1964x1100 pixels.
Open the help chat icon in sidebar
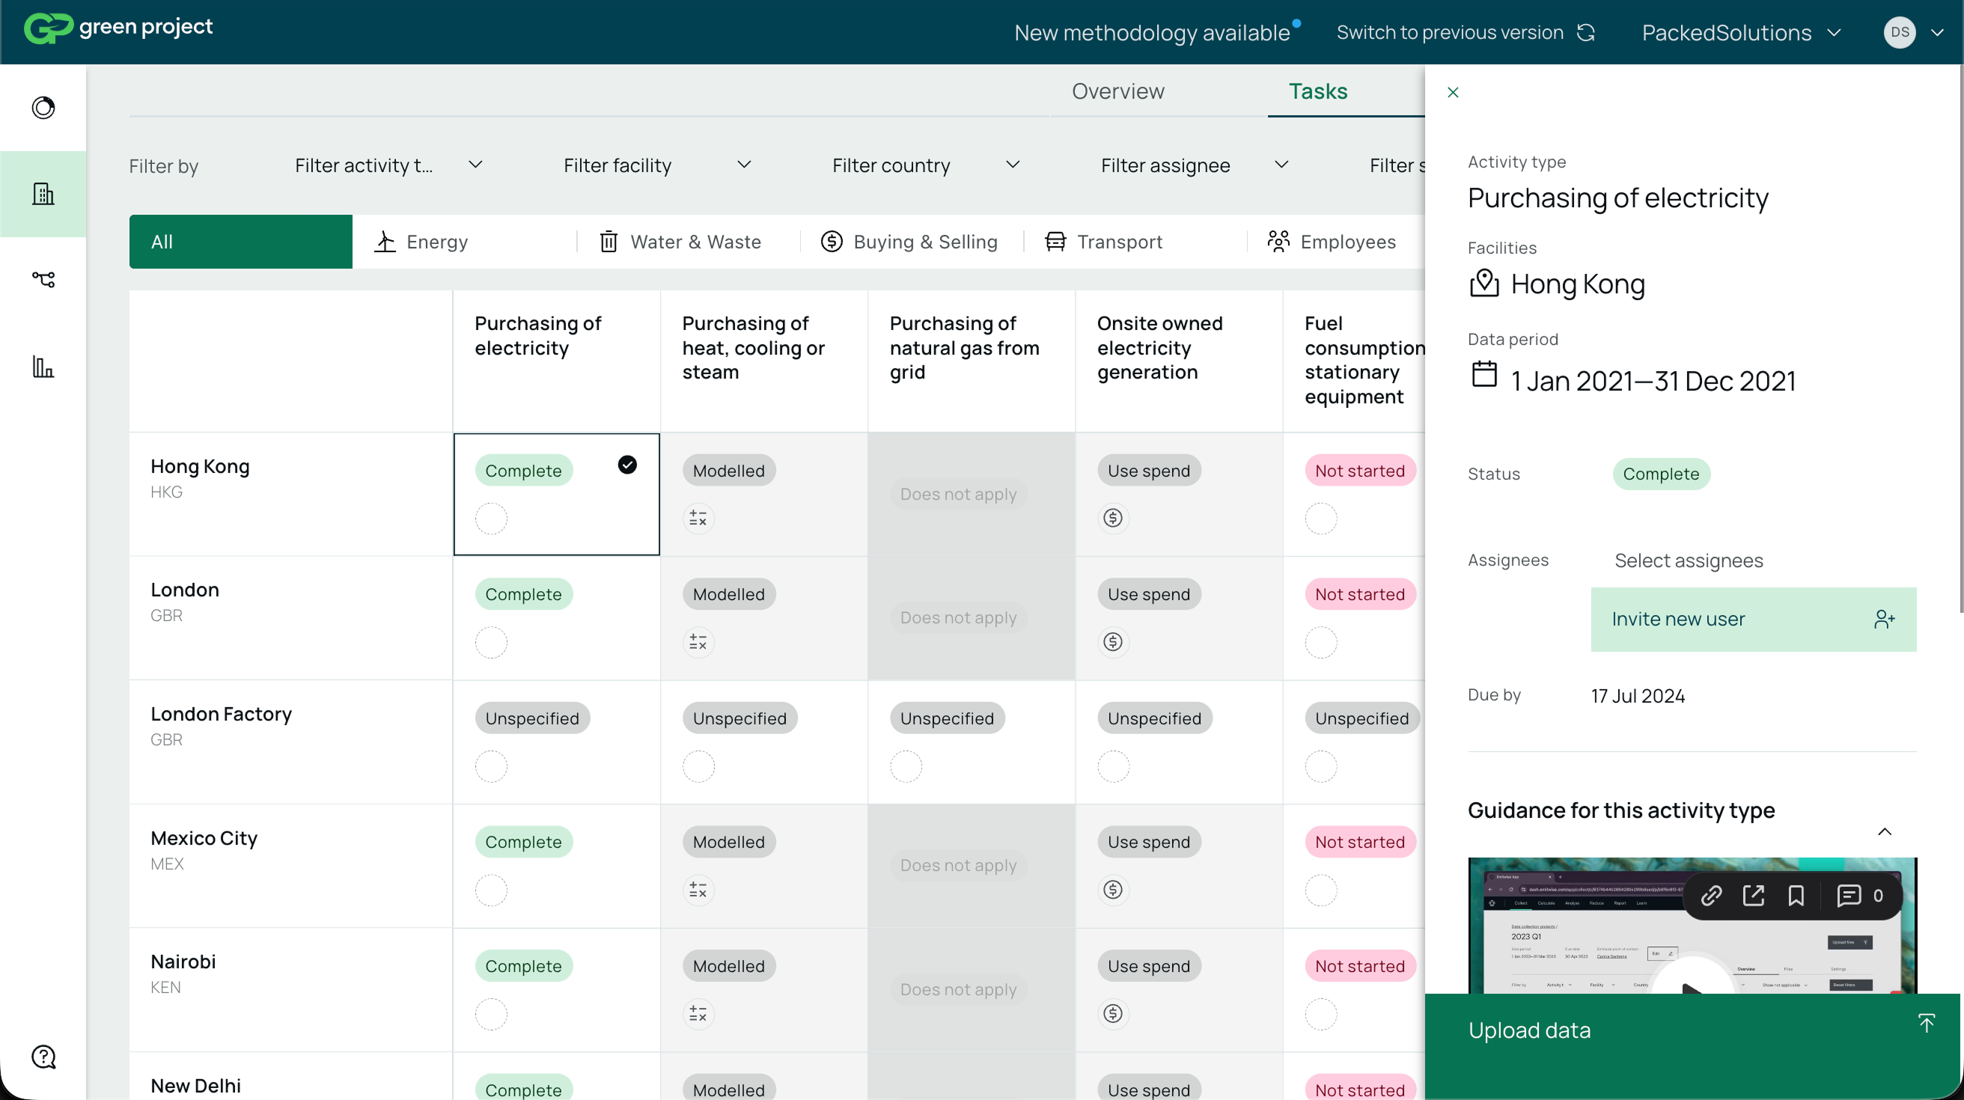point(43,1057)
